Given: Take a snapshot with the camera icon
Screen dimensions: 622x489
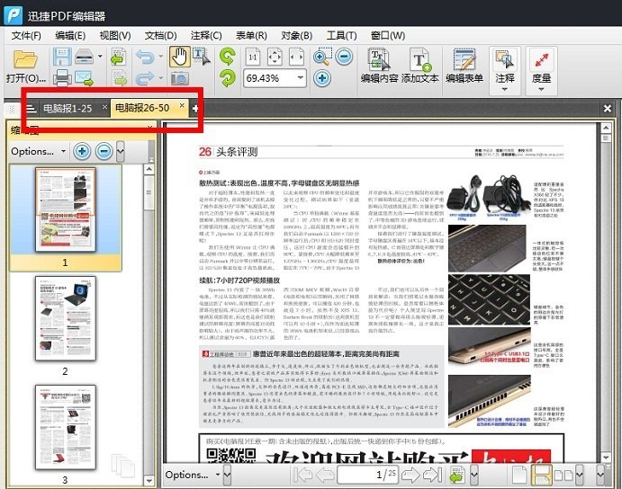Looking at the screenshot, I should coord(180,78).
